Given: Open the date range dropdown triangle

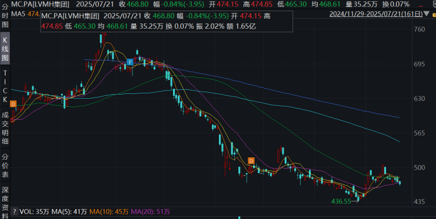Looking at the screenshot, I should coord(427,14).
